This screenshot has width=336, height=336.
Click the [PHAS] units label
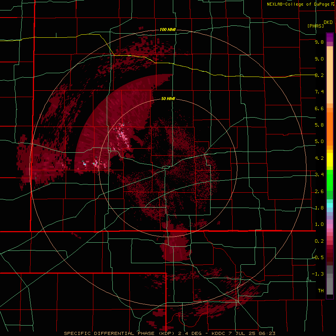click(315, 26)
